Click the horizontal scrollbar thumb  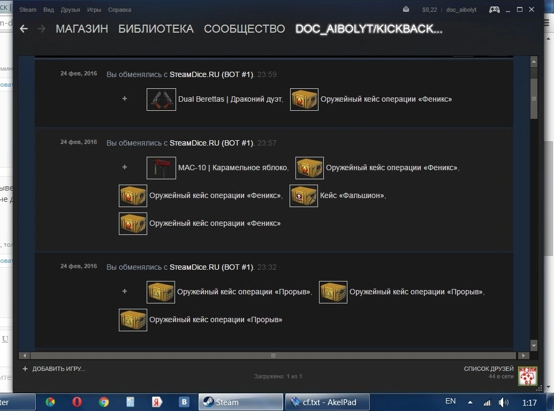coord(273,355)
